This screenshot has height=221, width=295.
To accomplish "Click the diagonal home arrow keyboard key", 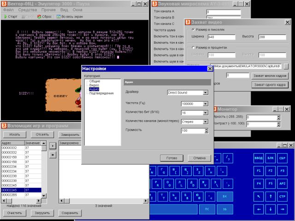I will (x=259, y=197).
